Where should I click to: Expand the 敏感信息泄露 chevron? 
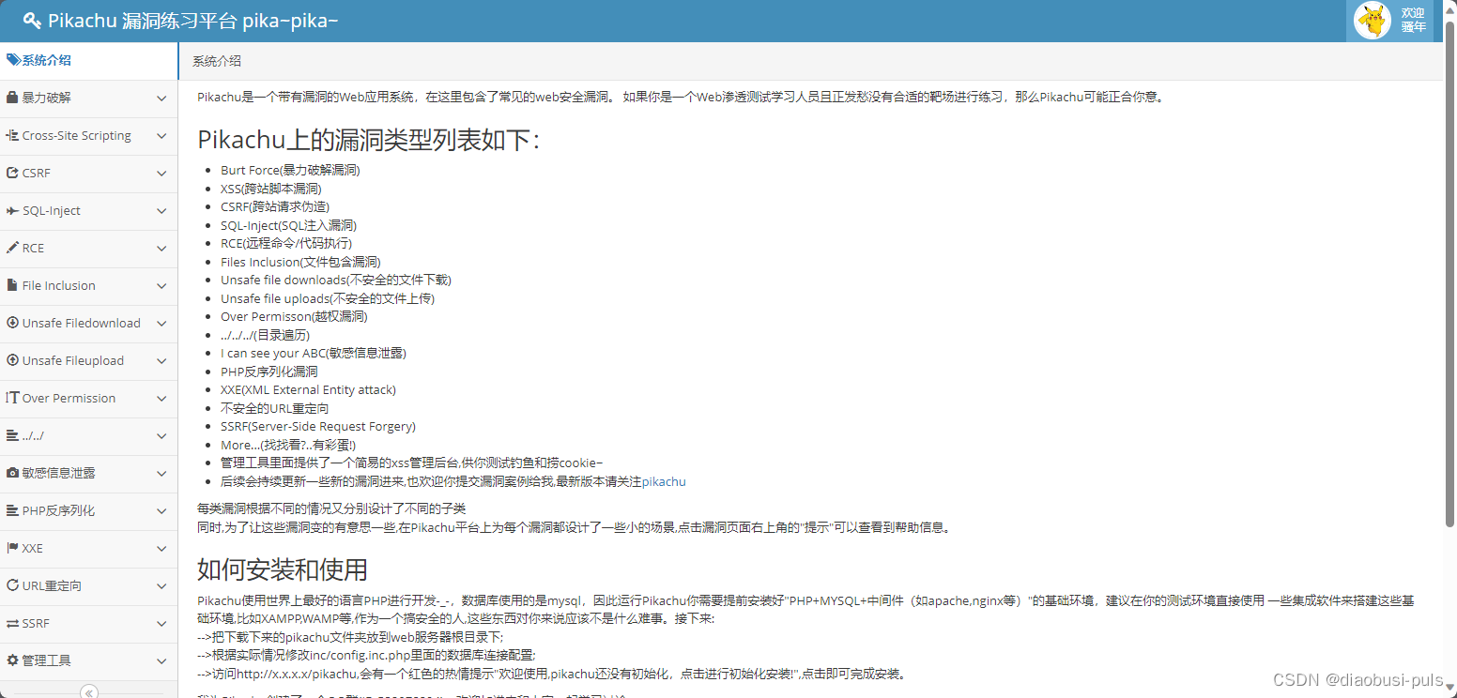tap(161, 474)
